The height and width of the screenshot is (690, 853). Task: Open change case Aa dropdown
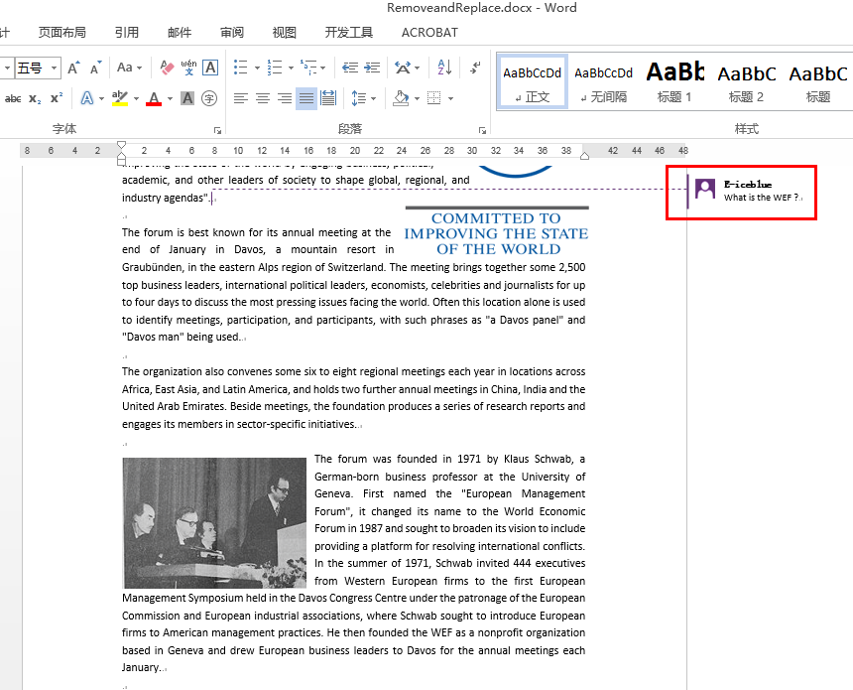[129, 68]
